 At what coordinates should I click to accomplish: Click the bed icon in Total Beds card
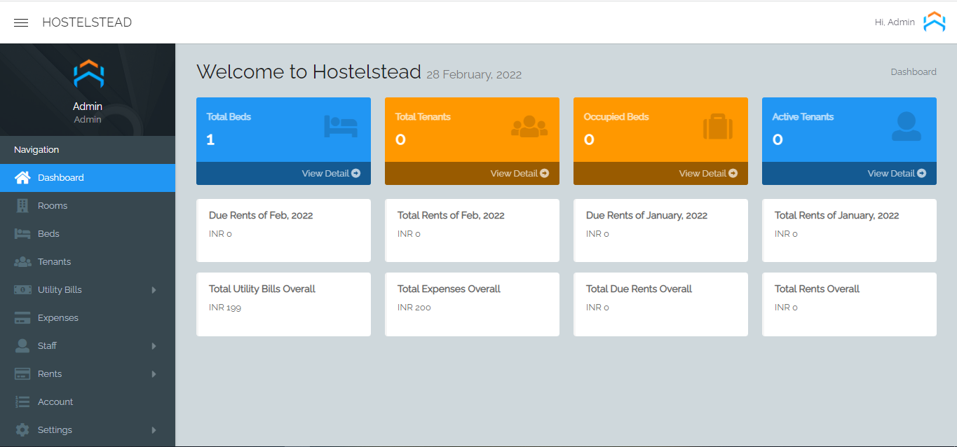point(341,127)
